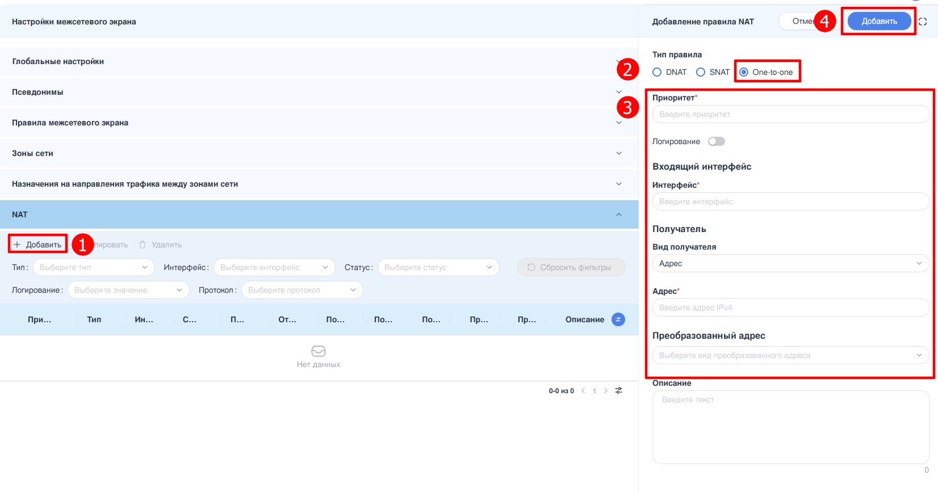
Task: Expand Зоны сети section
Action: [318, 153]
